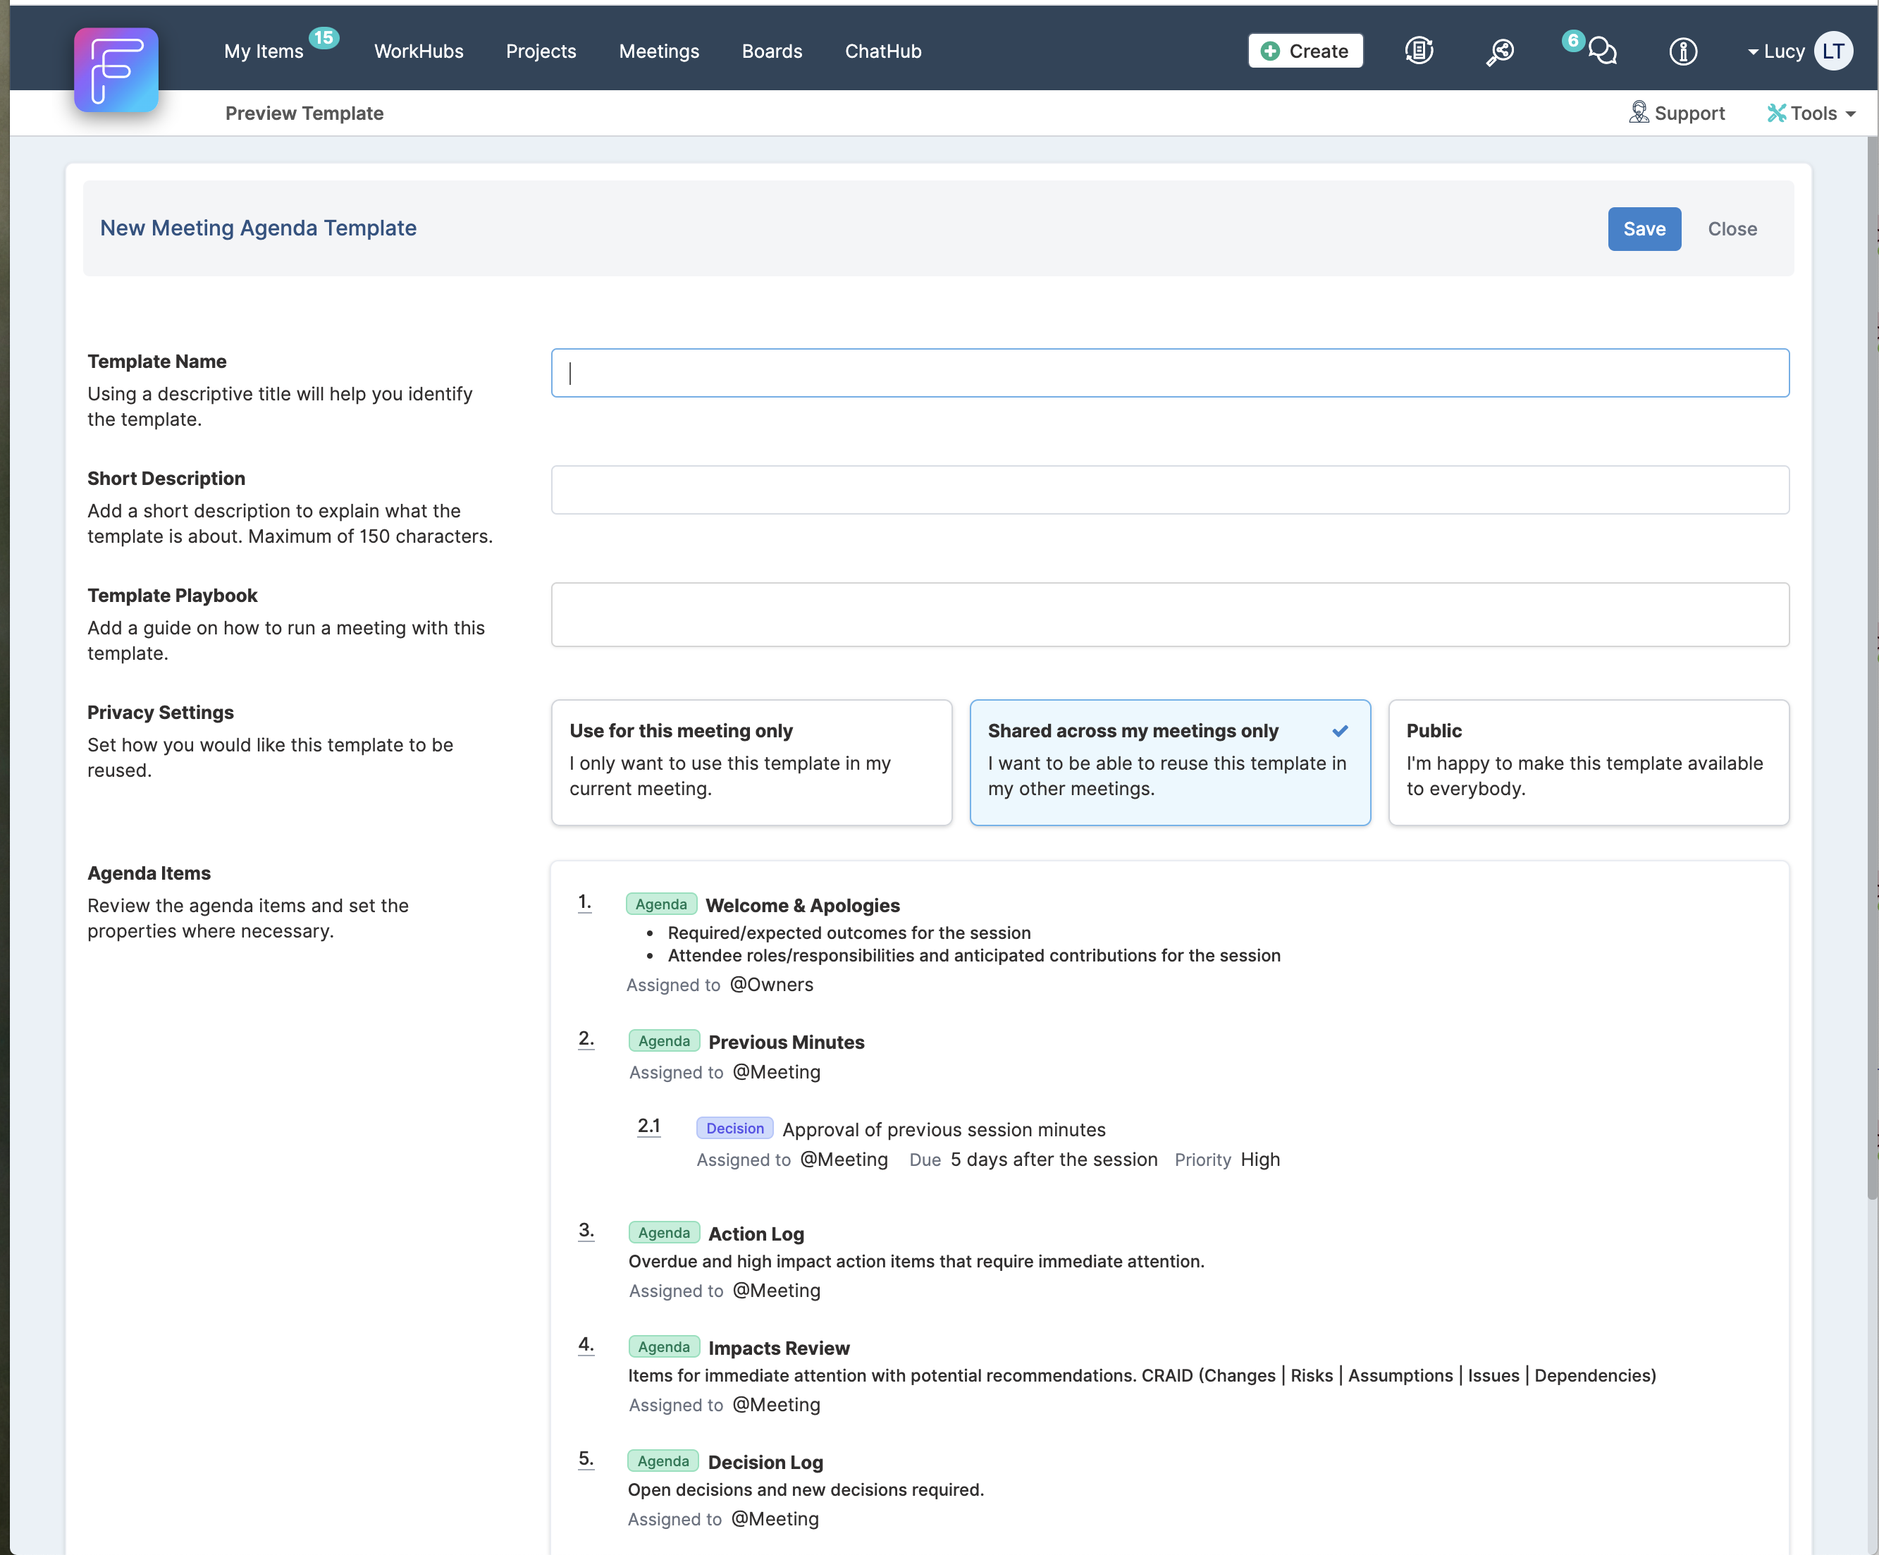Click the Support agent icon
Screen dimensions: 1879x1555
pyautogui.click(x=1638, y=113)
